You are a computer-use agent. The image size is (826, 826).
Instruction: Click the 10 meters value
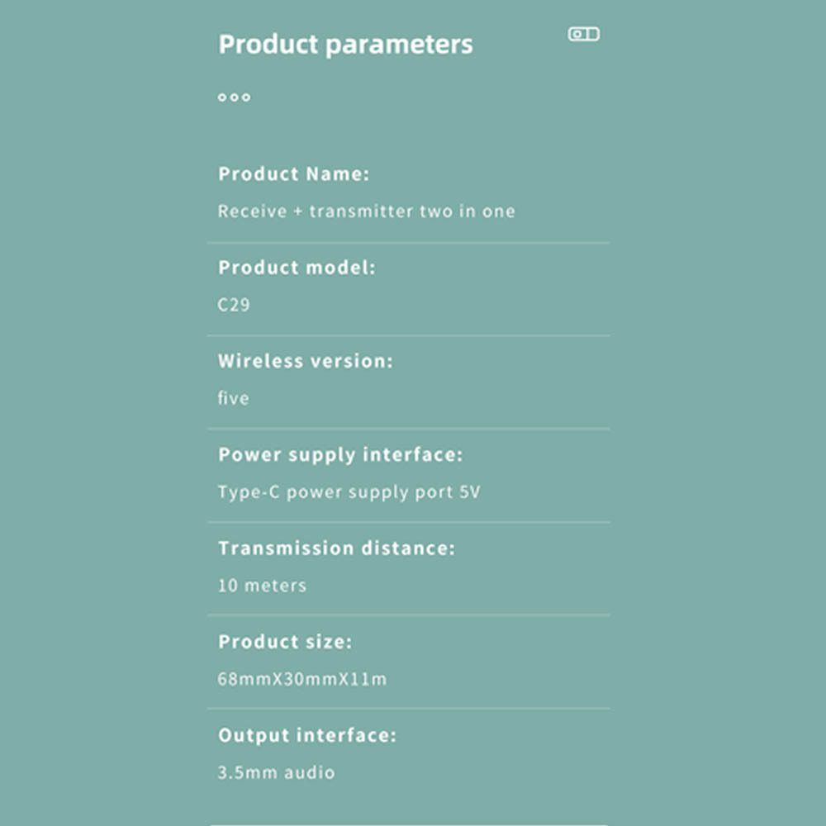(262, 586)
